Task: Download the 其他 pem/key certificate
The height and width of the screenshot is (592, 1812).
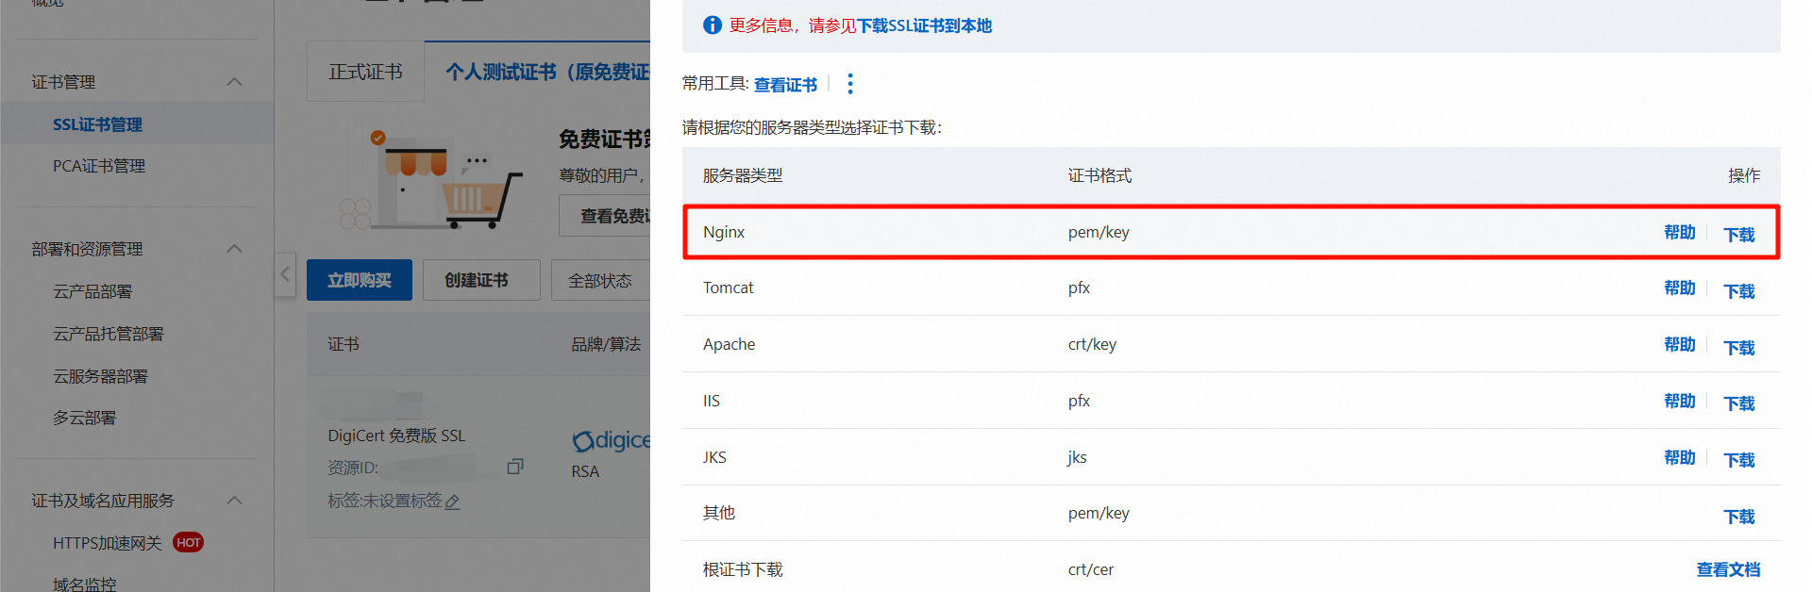Action: click(1739, 517)
